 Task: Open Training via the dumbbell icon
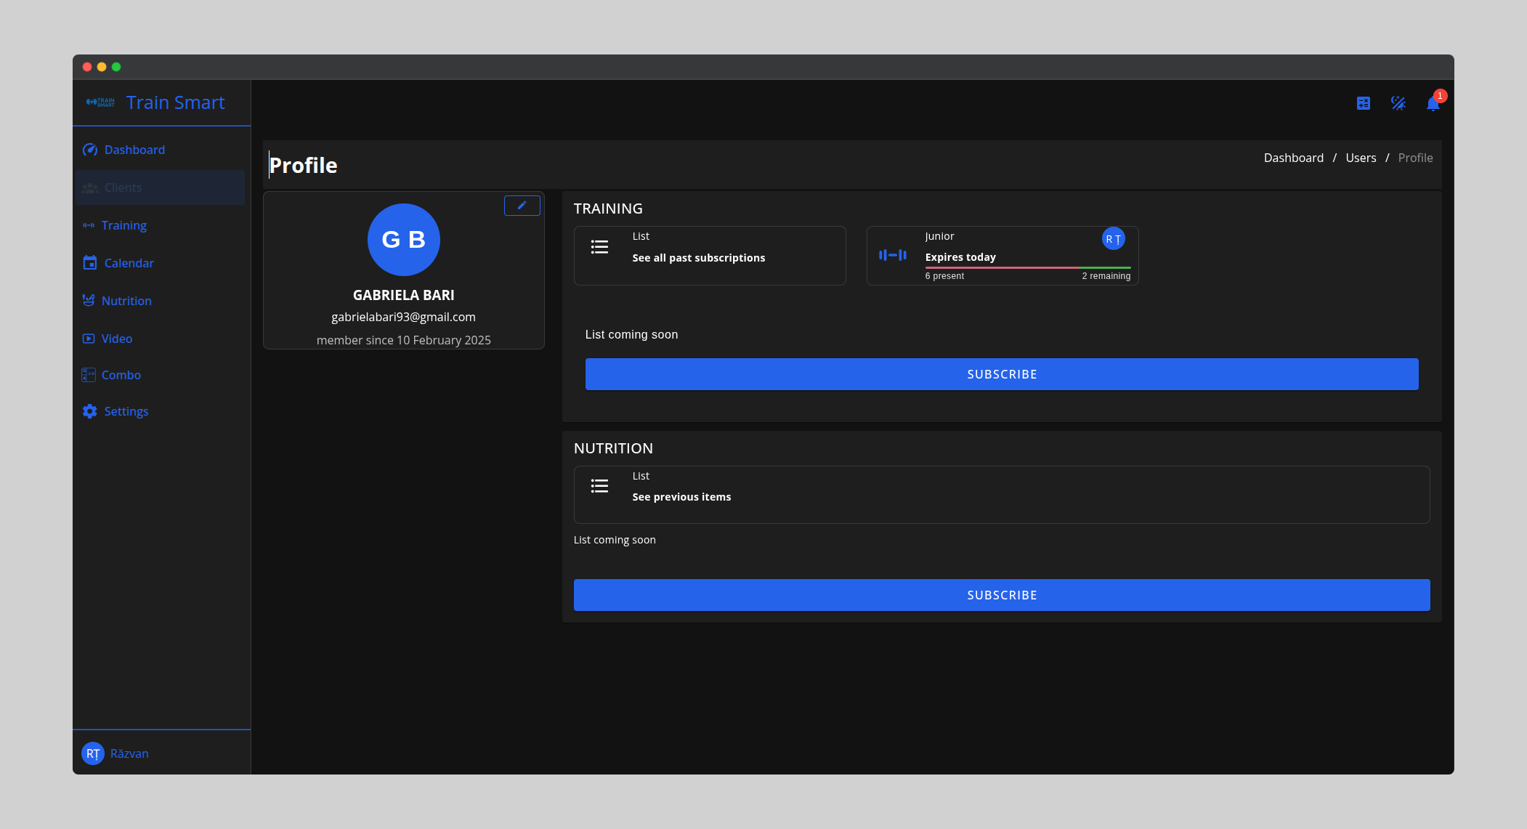coord(89,225)
